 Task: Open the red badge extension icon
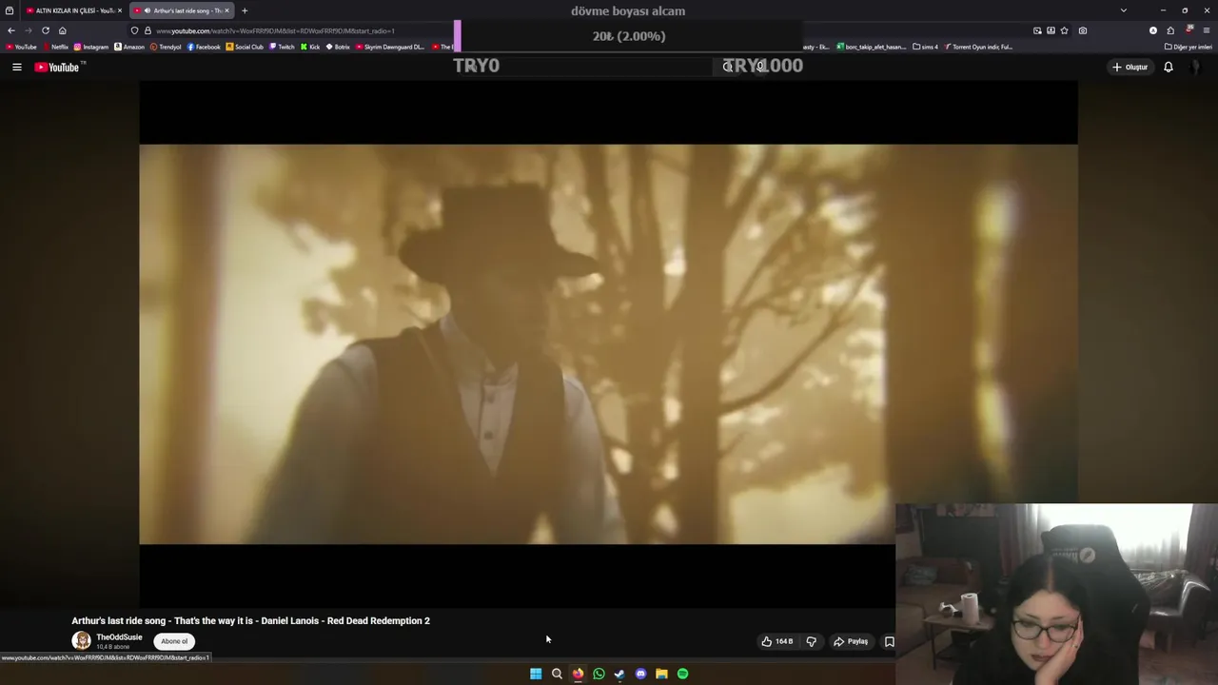pos(1189,30)
